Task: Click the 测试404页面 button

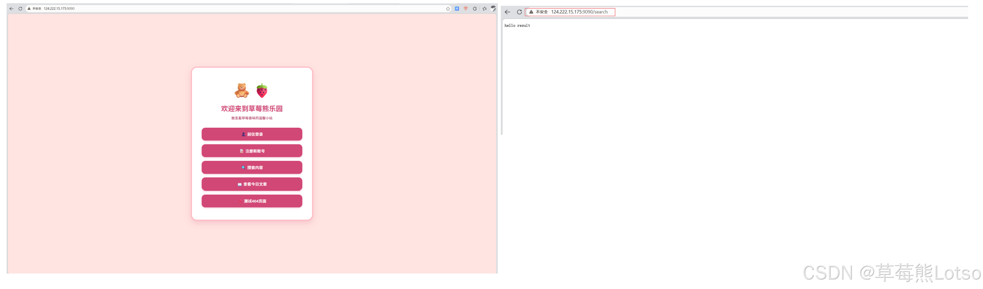Action: coord(252,201)
